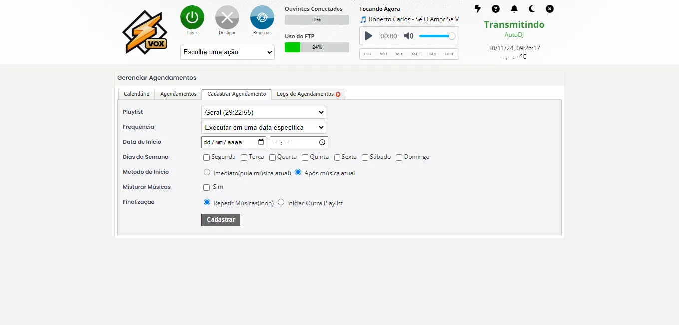The image size is (679, 325).
Task: Click the lightning bolt icon in header
Action: pyautogui.click(x=478, y=9)
